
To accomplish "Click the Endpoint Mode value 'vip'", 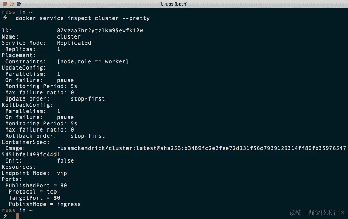I will pyautogui.click(x=62, y=173).
